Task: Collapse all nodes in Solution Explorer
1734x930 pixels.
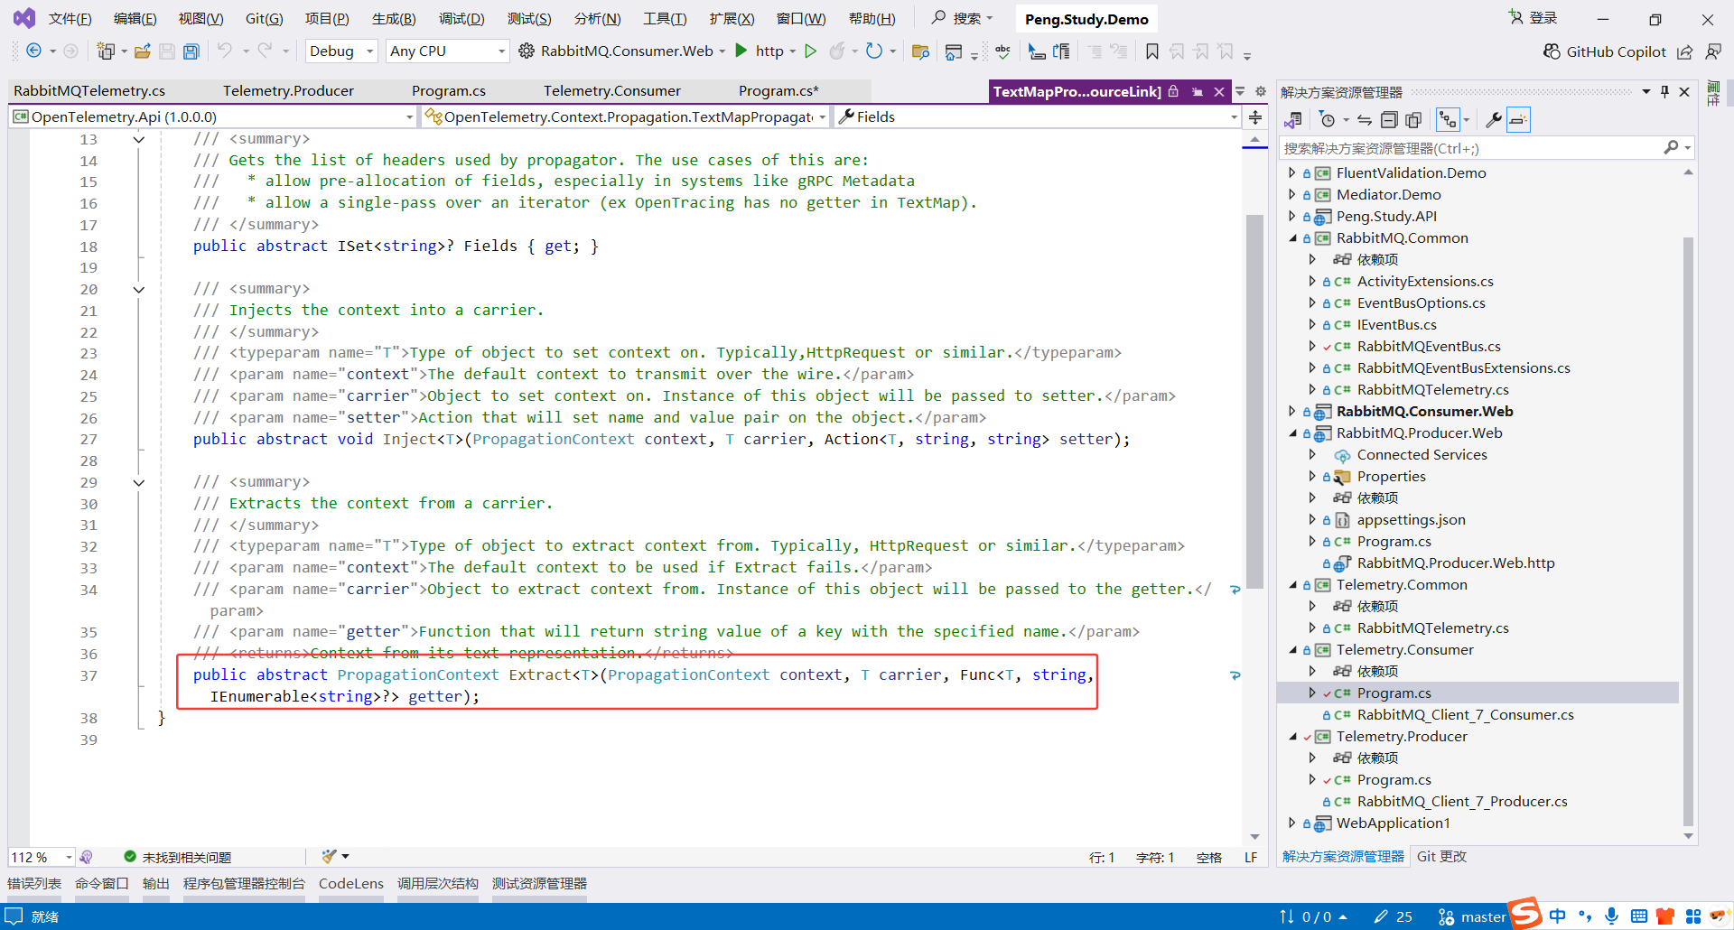Action: click(1389, 120)
